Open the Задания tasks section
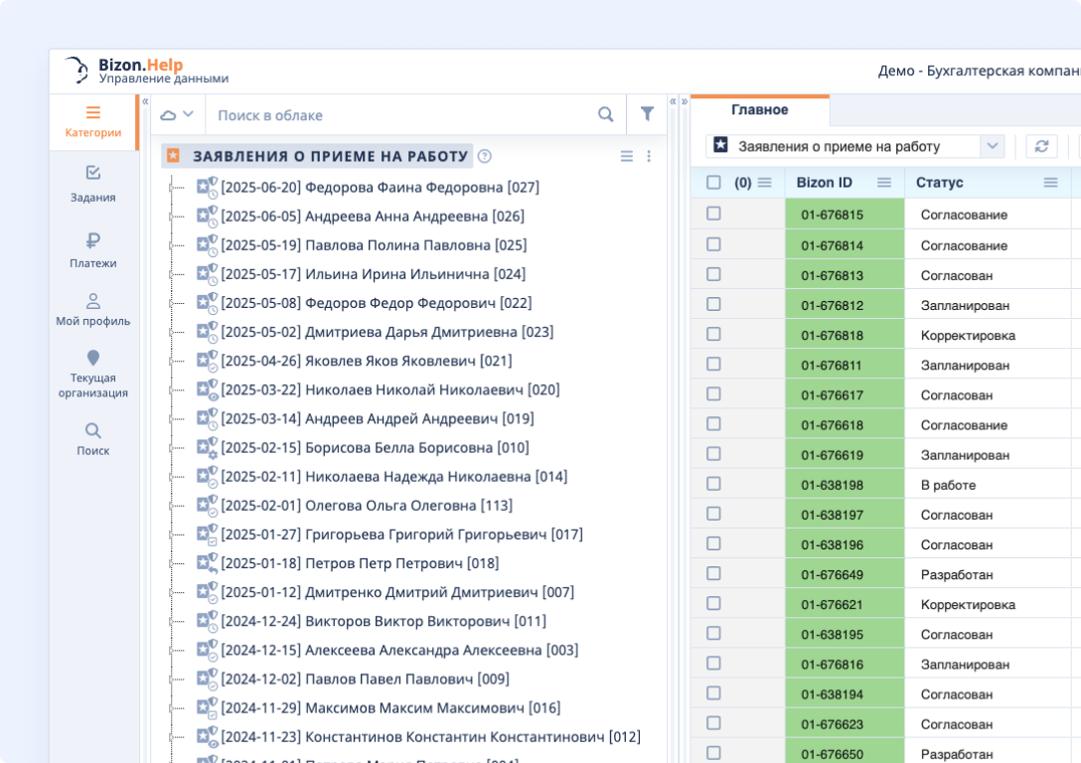Screen dimensions: 1081x763 92,184
